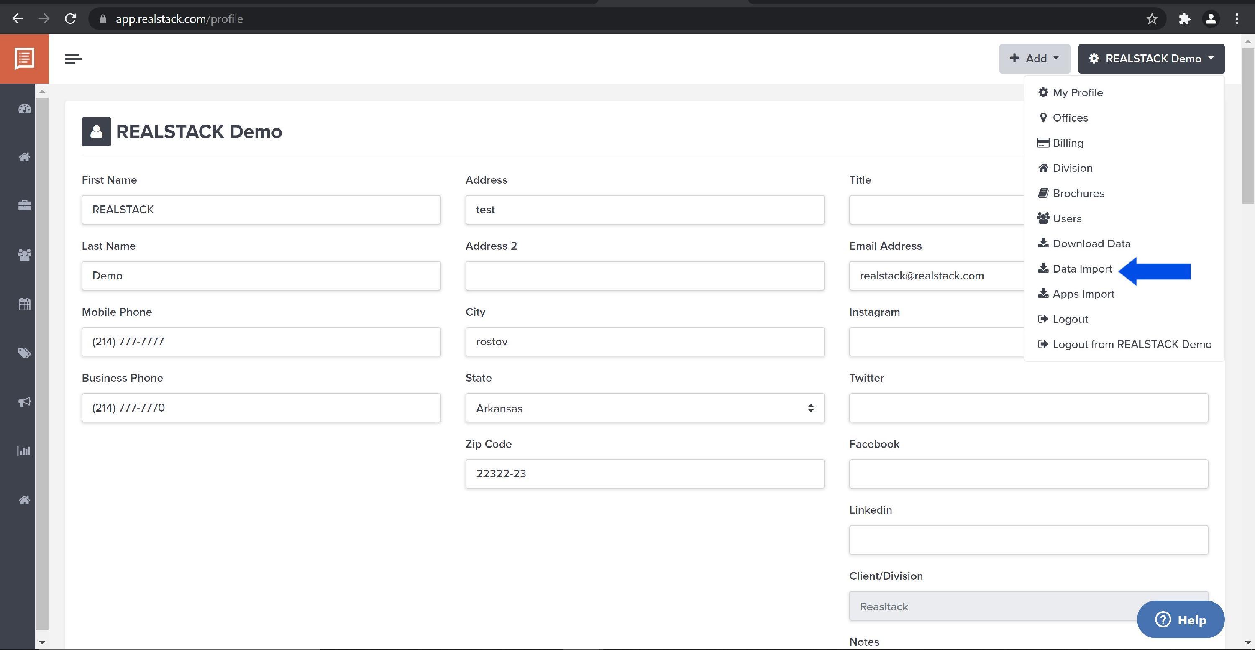View reports via the bar chart icon

24,451
